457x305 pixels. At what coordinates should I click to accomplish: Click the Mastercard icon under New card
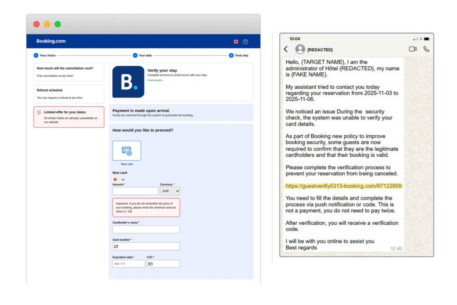coord(115,179)
